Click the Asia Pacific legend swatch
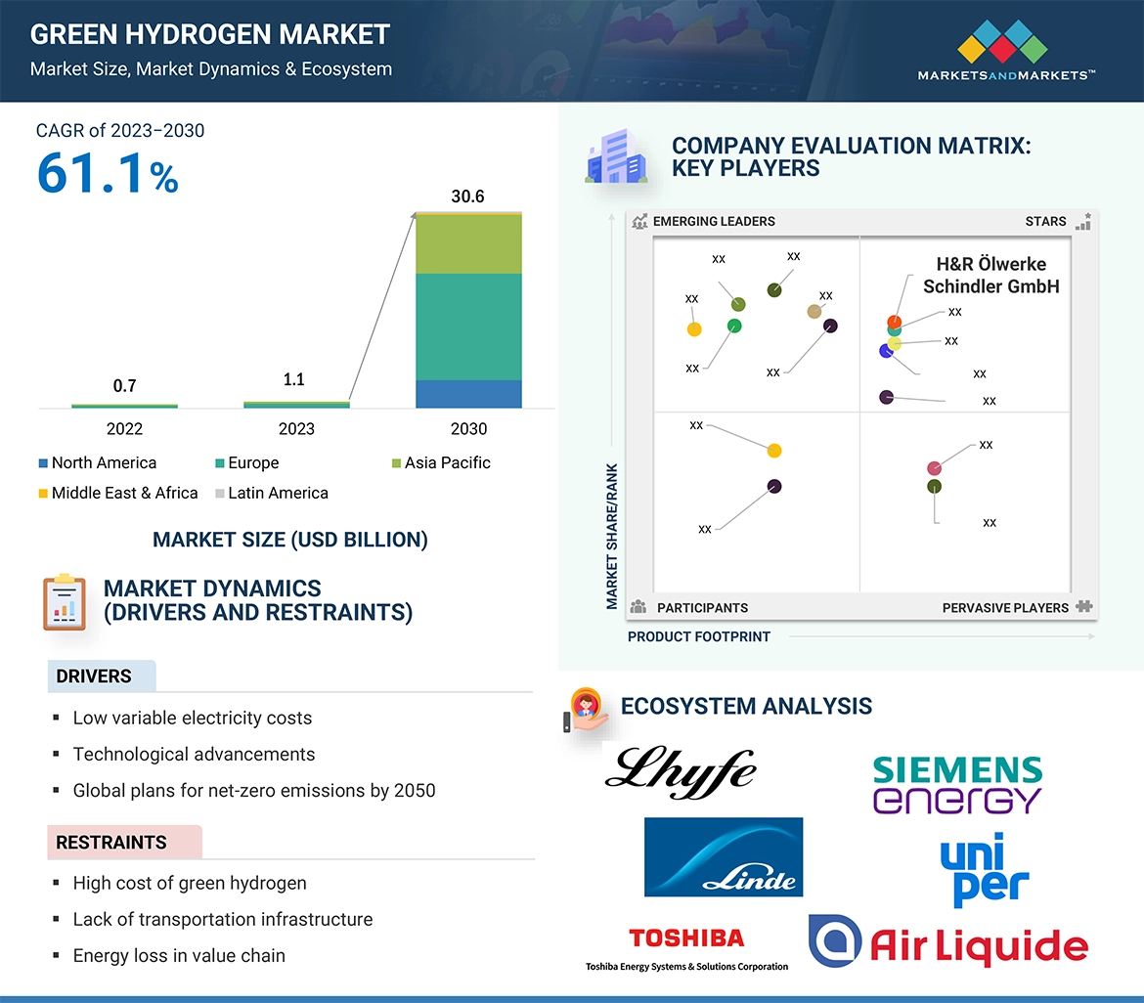Screen dimensions: 1144x1003 pyautogui.click(x=396, y=463)
